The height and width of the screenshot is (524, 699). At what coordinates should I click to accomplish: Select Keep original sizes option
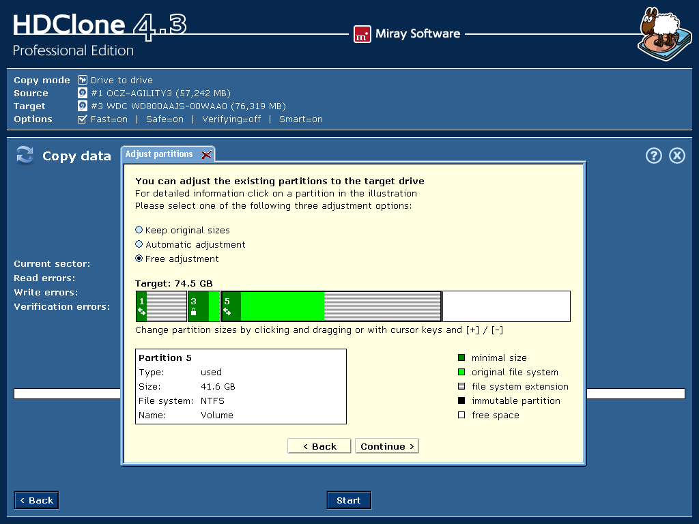click(139, 230)
